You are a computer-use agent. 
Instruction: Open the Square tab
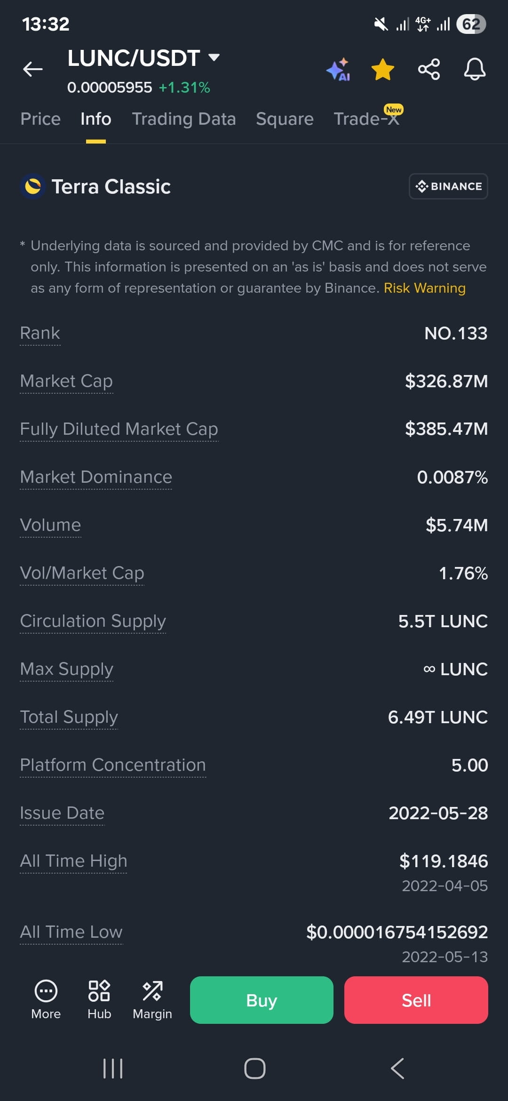(x=285, y=119)
